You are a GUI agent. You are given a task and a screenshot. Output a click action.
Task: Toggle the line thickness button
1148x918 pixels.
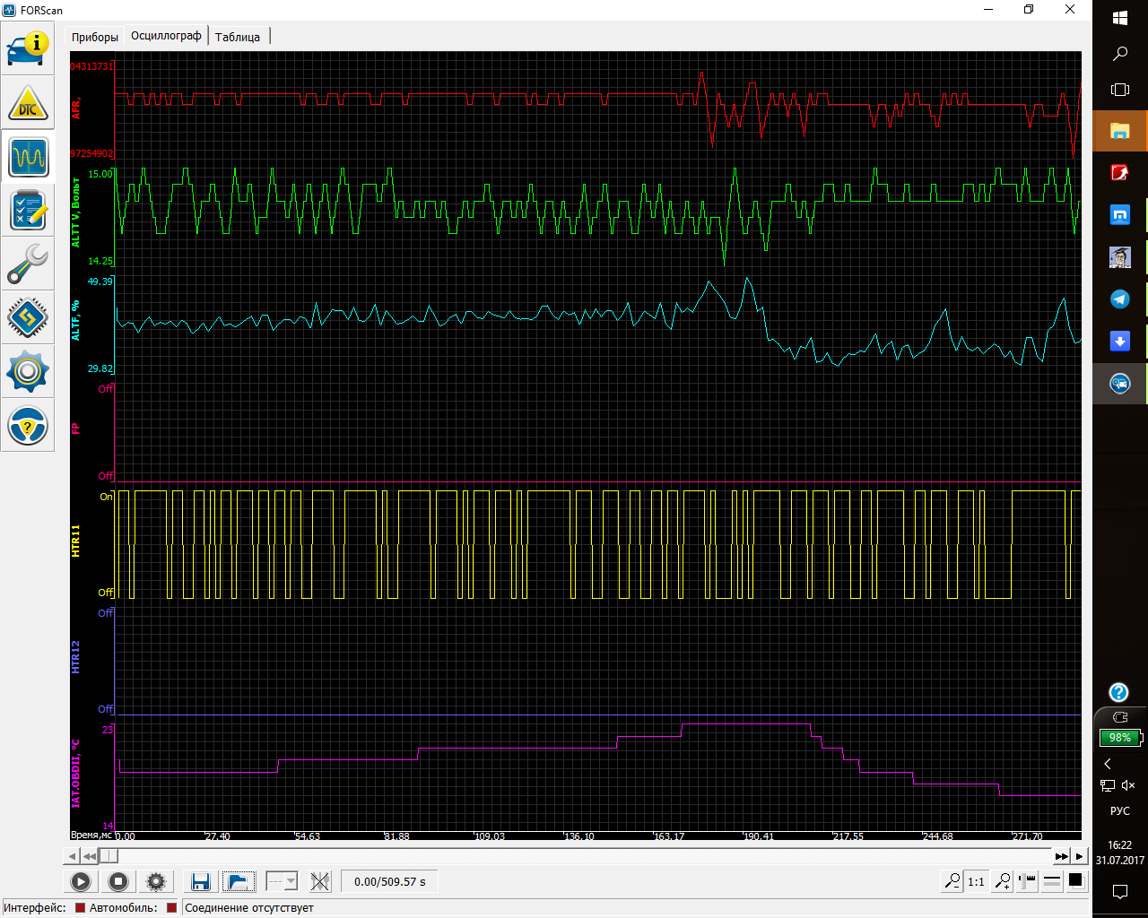tap(1052, 881)
